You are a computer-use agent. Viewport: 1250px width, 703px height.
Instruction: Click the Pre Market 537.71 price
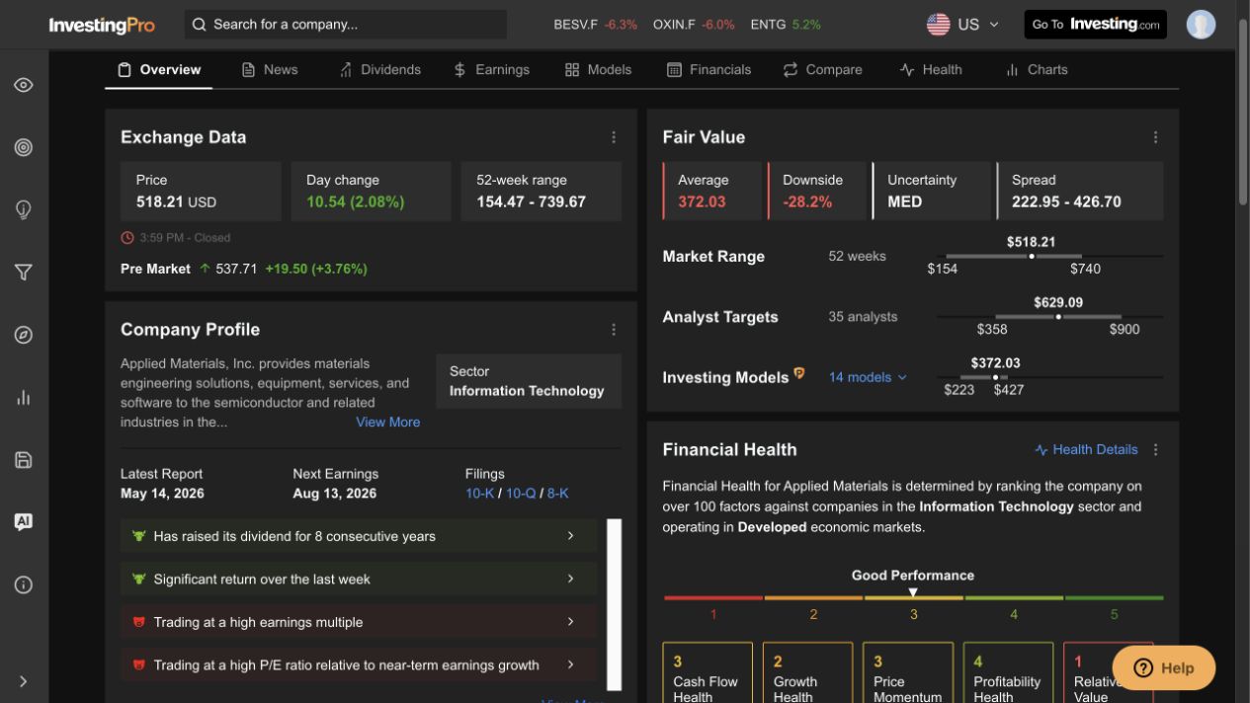236,269
